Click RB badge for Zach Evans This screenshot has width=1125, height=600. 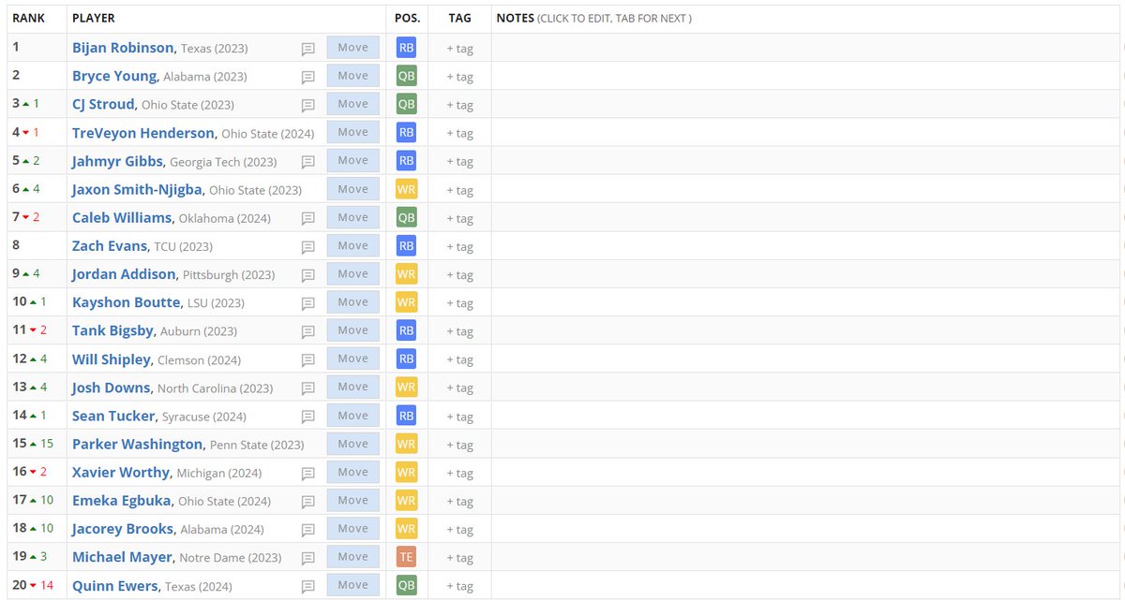(x=406, y=246)
